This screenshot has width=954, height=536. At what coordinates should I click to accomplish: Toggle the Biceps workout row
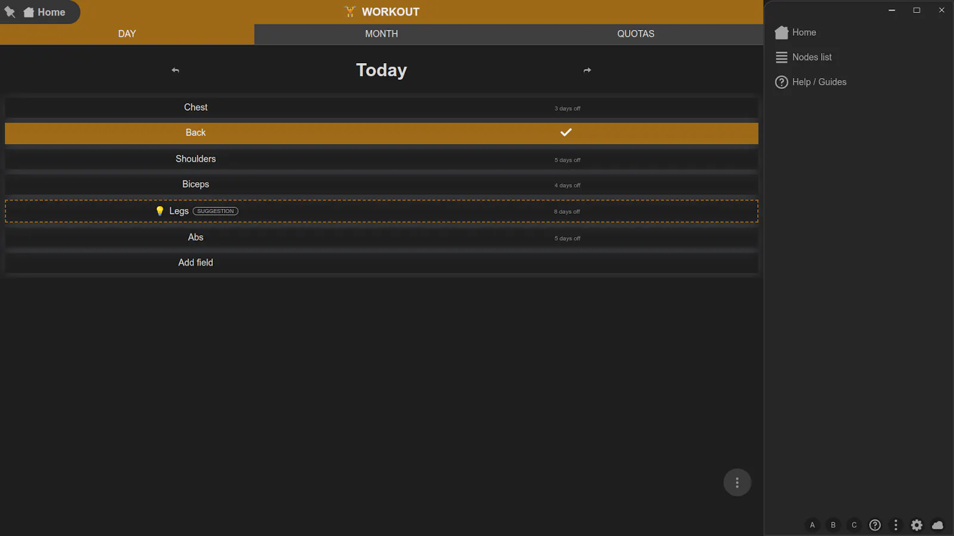click(x=382, y=185)
